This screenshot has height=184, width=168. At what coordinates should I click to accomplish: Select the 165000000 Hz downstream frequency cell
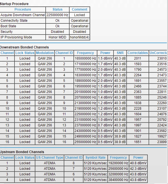pyautogui.click(x=85, y=58)
